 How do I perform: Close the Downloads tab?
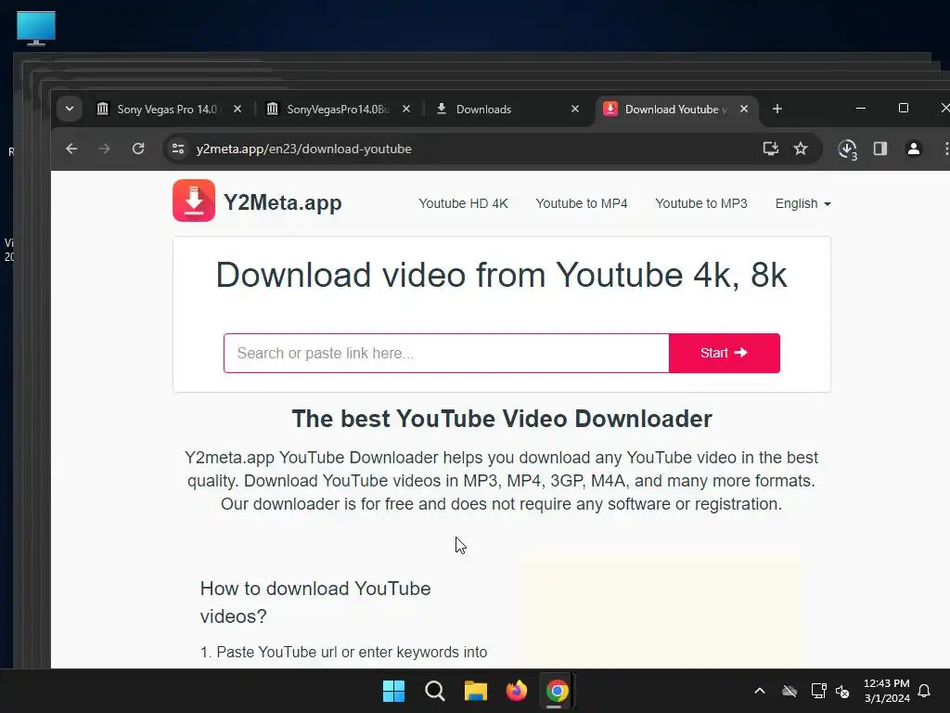[x=575, y=110]
